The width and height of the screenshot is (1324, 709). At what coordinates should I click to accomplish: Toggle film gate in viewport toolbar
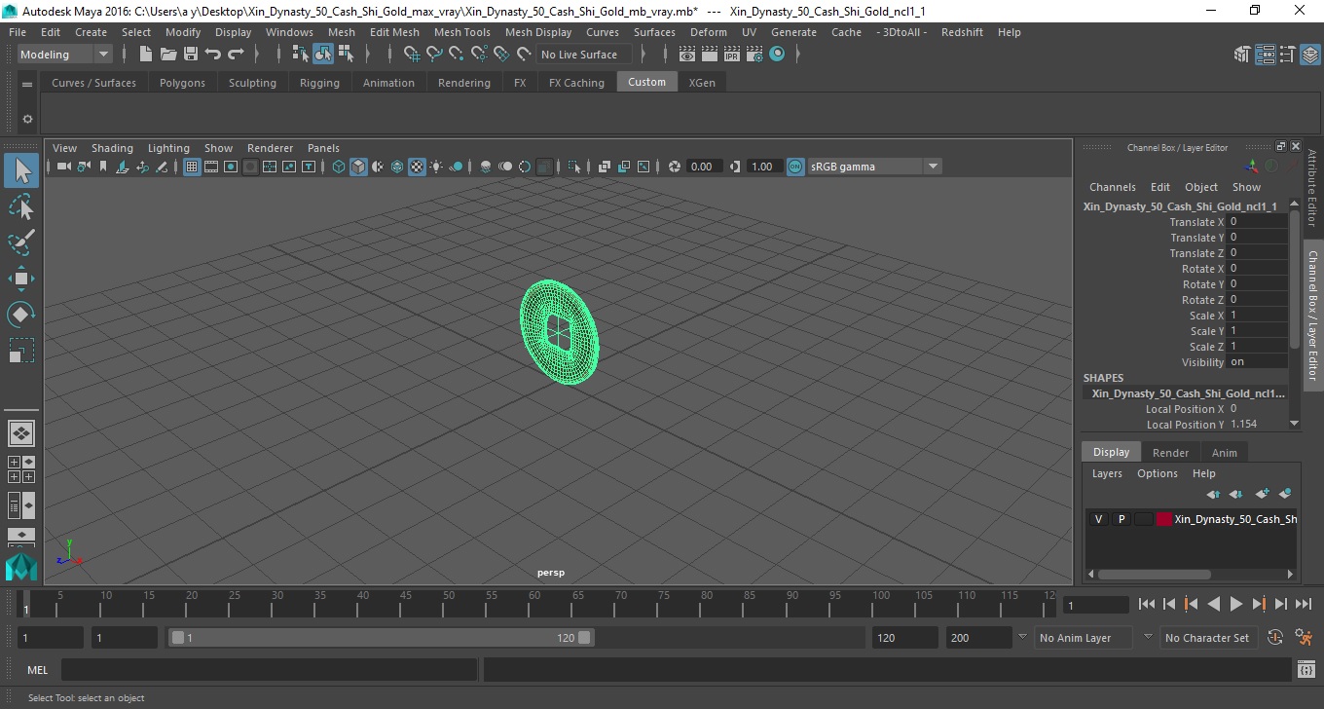(211, 167)
